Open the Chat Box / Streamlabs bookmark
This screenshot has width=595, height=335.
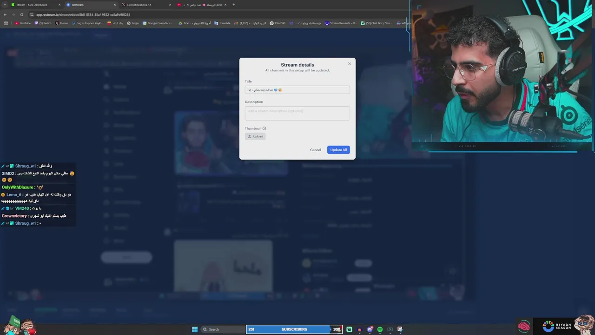[x=377, y=23]
